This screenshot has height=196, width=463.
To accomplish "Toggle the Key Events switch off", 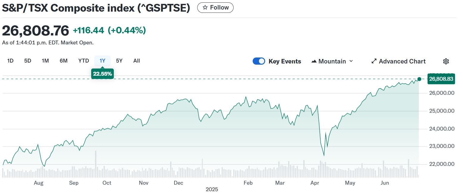I will [259, 61].
